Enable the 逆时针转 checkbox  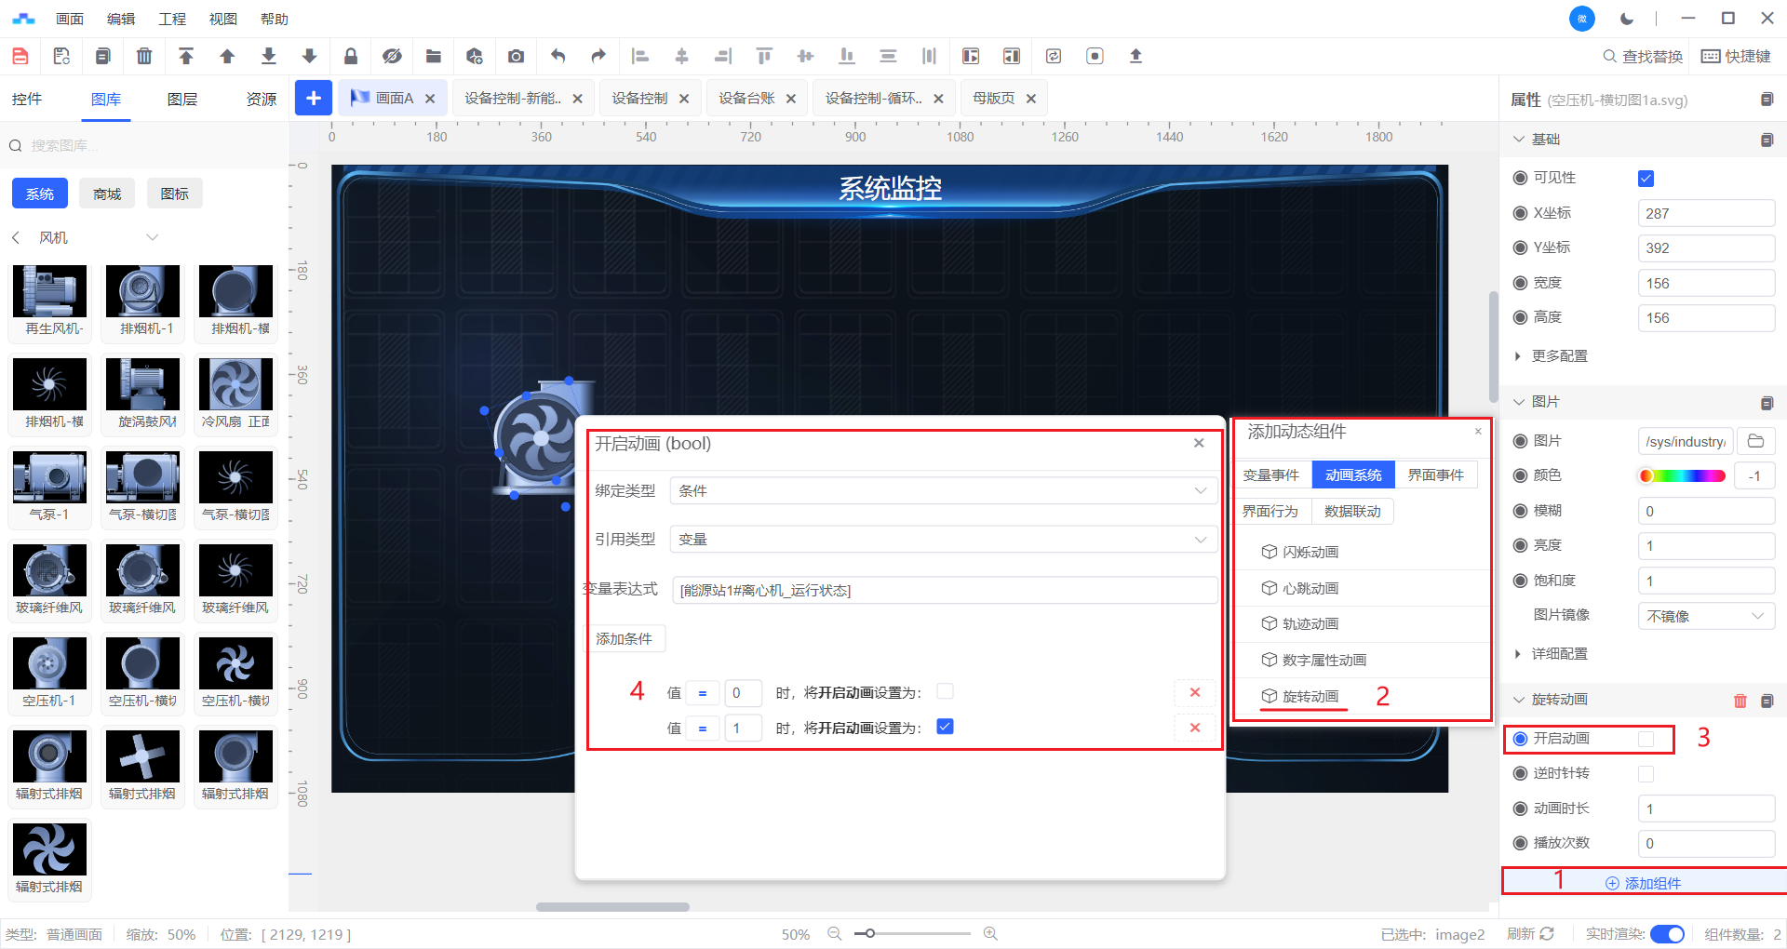1646,774
